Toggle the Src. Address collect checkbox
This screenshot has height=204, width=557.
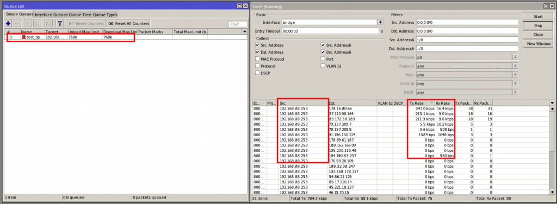[257, 46]
